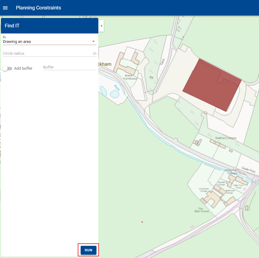Image resolution: width=259 pixels, height=258 pixels.
Task: Enable the Add buffer toggle switch
Action: (x=7, y=68)
